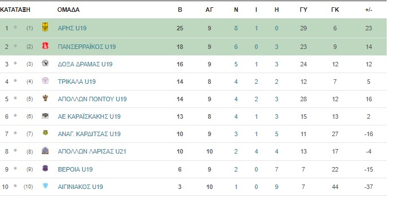The width and height of the screenshot is (394, 207).
Task: Click the ΑΙΓΙΝΙΑΚΟΣ U19 blue shield icon
Action: [45, 186]
